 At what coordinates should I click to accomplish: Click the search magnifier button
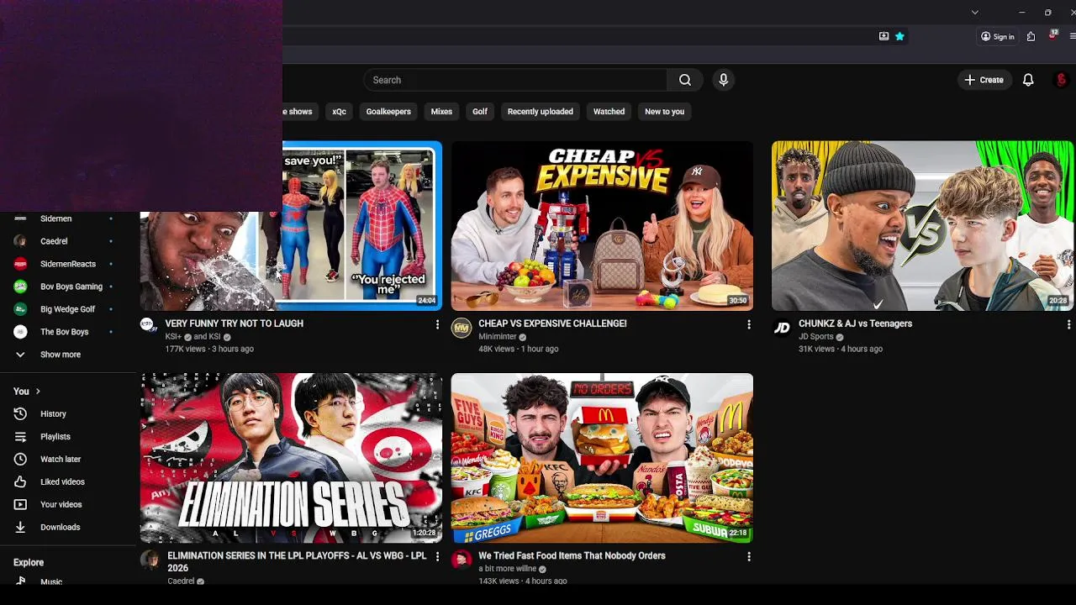click(685, 80)
